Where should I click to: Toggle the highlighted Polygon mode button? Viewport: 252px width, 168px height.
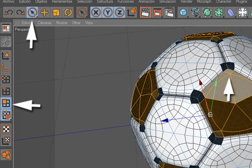point(6,103)
